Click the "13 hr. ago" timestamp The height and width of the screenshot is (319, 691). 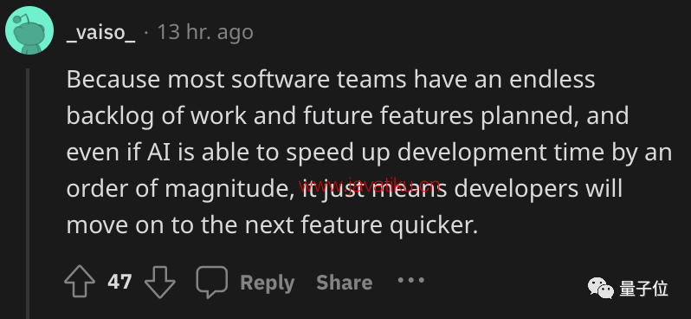click(205, 32)
